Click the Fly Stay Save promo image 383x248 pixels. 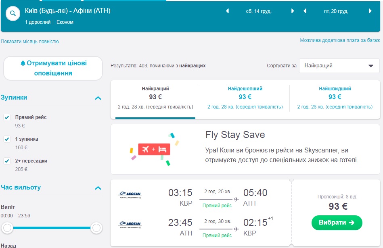[154, 149]
